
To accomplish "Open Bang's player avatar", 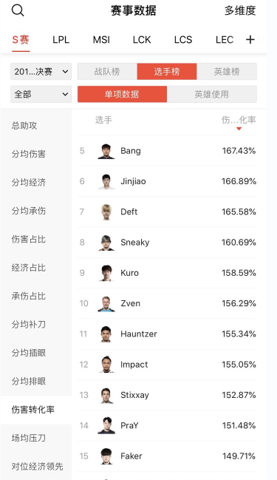I will click(106, 151).
